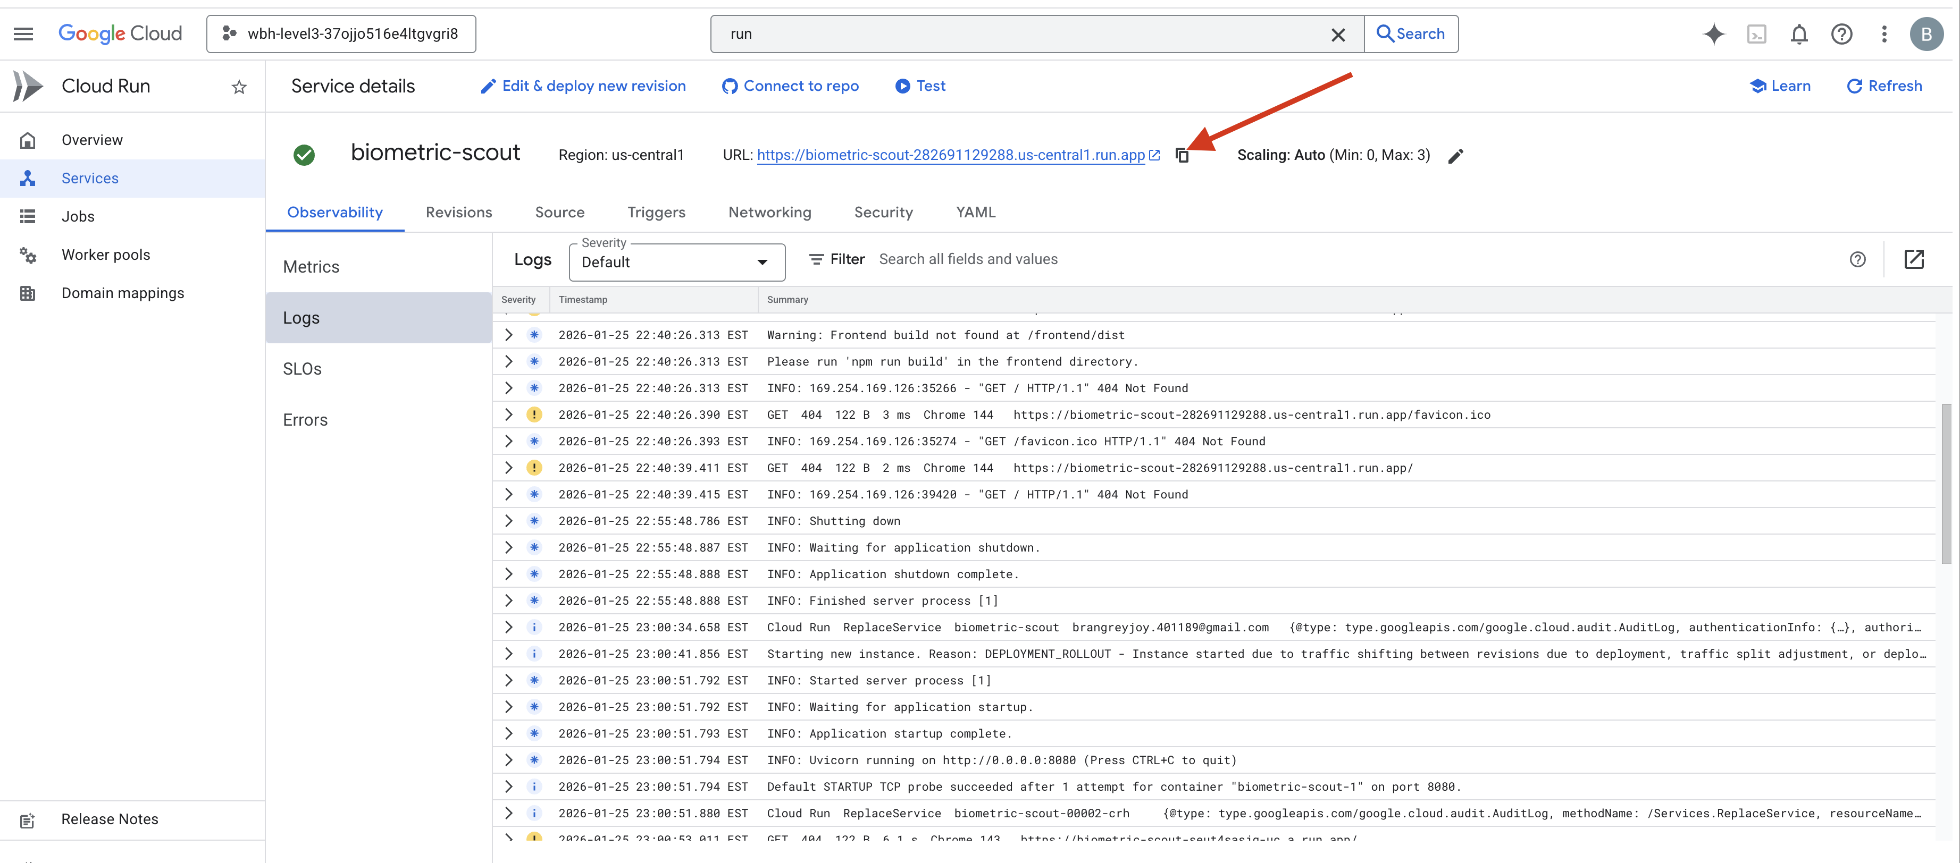Open the Gemini AI assistant sparkle icon
Screen dimensions: 1960x863
click(x=1713, y=33)
